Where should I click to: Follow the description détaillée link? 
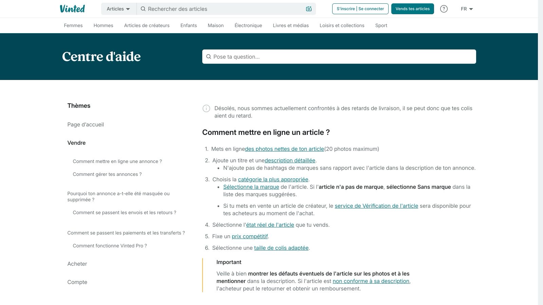click(x=290, y=161)
